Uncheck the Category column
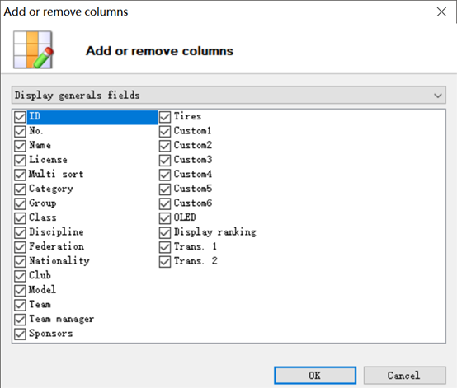The width and height of the screenshot is (457, 388). [x=20, y=189]
